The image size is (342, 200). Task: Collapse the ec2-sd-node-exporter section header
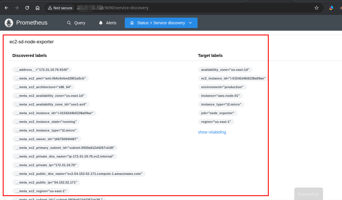click(31, 42)
